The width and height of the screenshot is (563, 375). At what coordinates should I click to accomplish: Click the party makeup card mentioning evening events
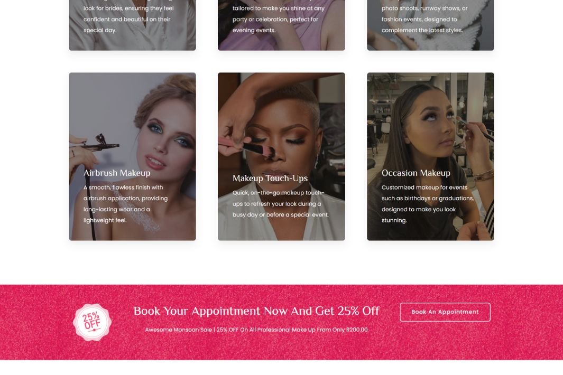(x=281, y=25)
